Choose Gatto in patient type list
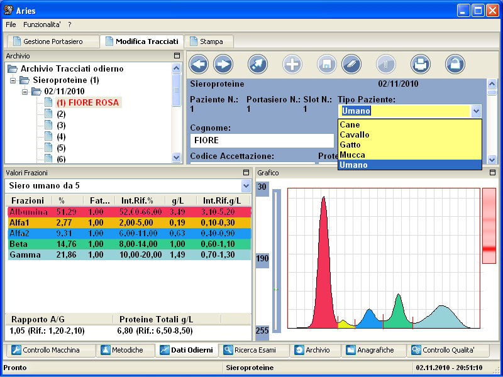 tap(410, 145)
